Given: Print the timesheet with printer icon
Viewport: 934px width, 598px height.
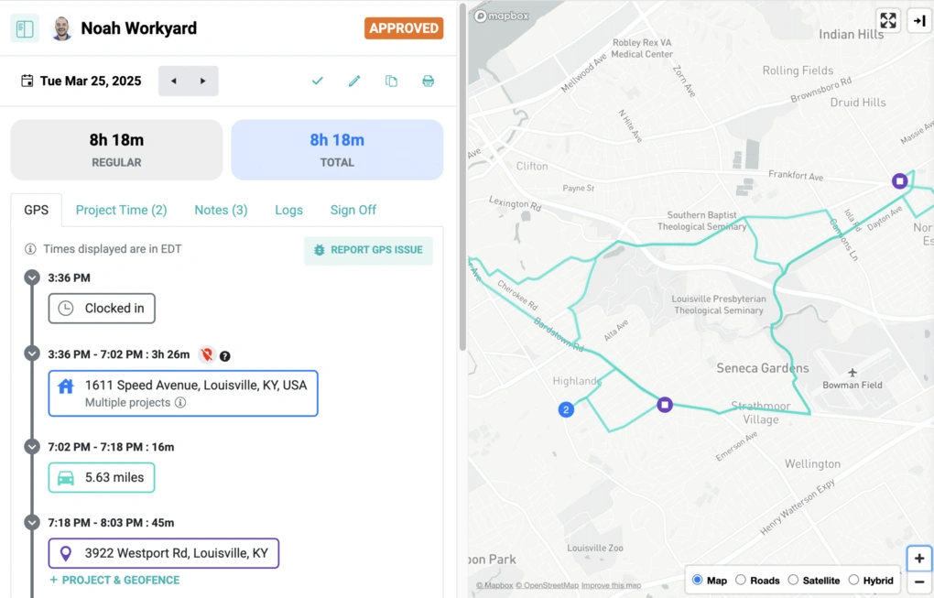Looking at the screenshot, I should pos(429,81).
